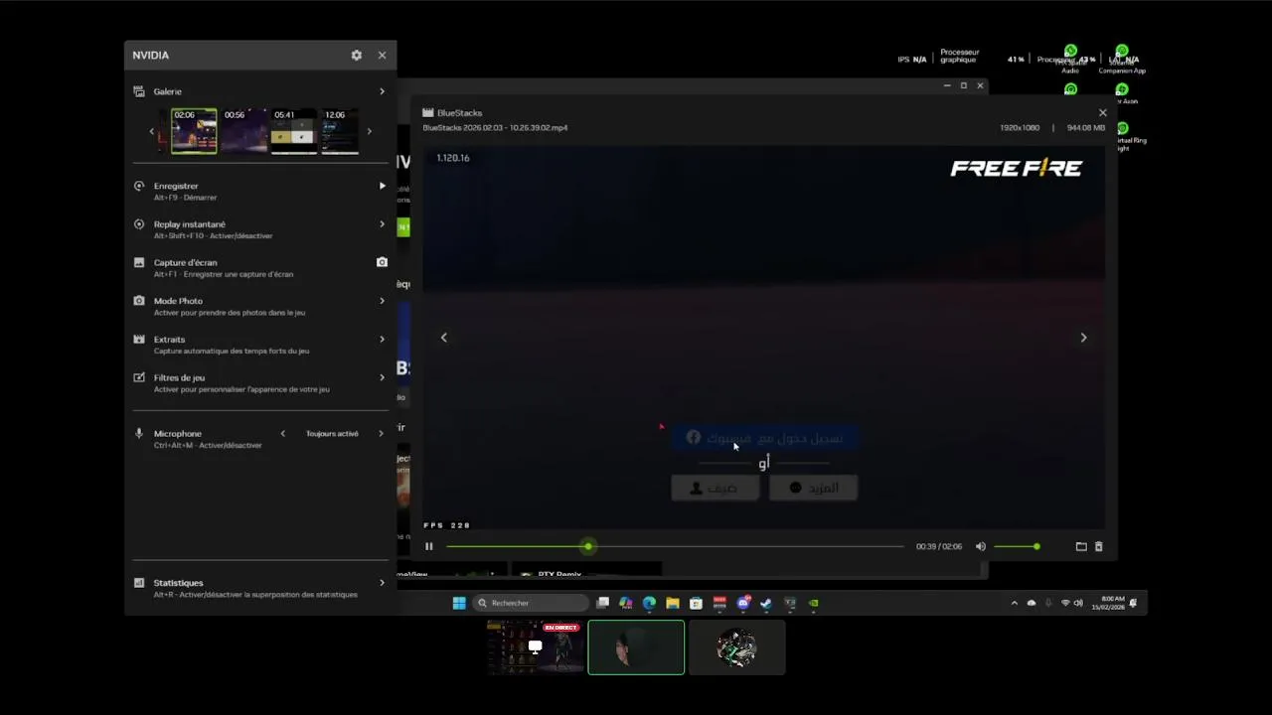
Task: Click the Replay instantané icon
Action: click(139, 224)
